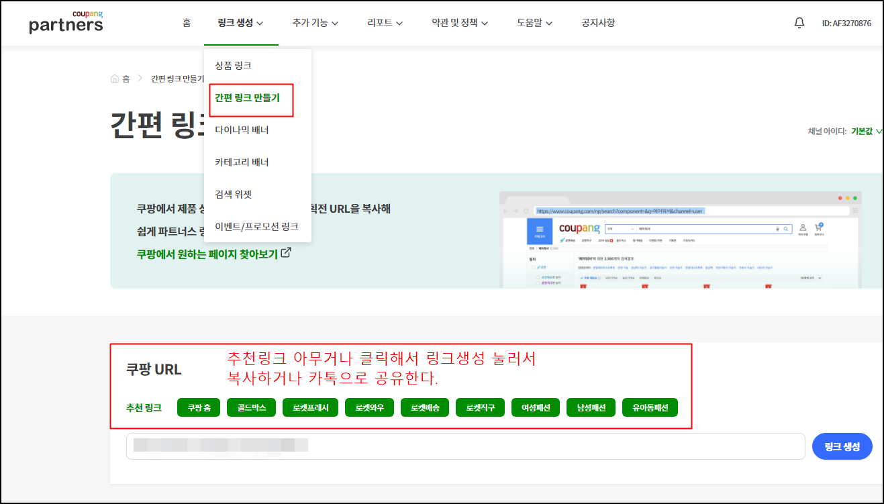Screen dimensions: 884x504
Task: Click the Coupang browser preview image
Action: 680,240
